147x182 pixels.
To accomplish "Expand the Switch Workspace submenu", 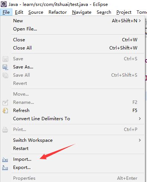I will point(140,140).
